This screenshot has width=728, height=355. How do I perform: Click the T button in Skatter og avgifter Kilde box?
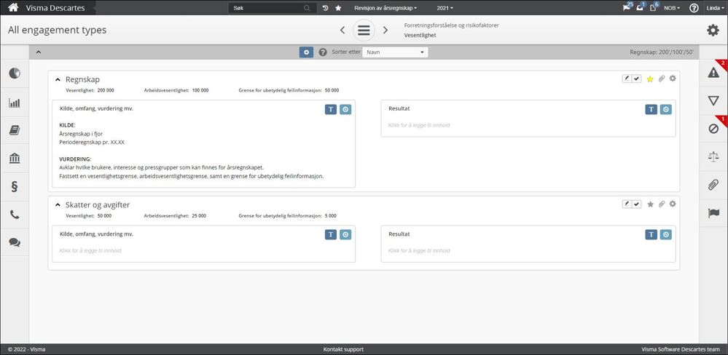(x=331, y=234)
